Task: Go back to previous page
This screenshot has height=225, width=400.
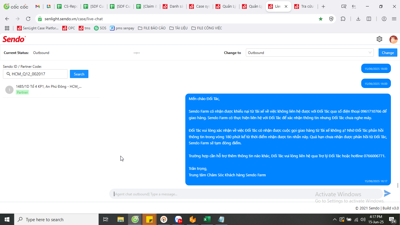Action: coord(7,19)
